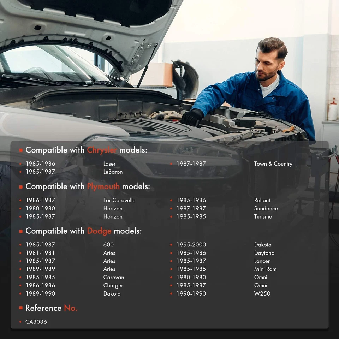Select the "Daytona" model name
The image size is (339, 339).
pyautogui.click(x=264, y=253)
